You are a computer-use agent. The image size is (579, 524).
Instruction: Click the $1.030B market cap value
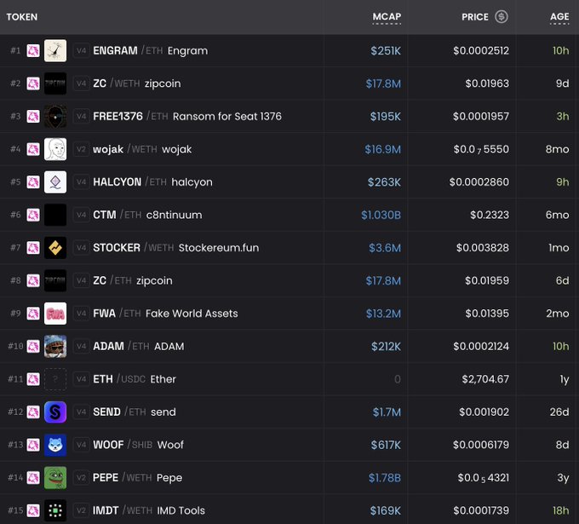point(381,215)
